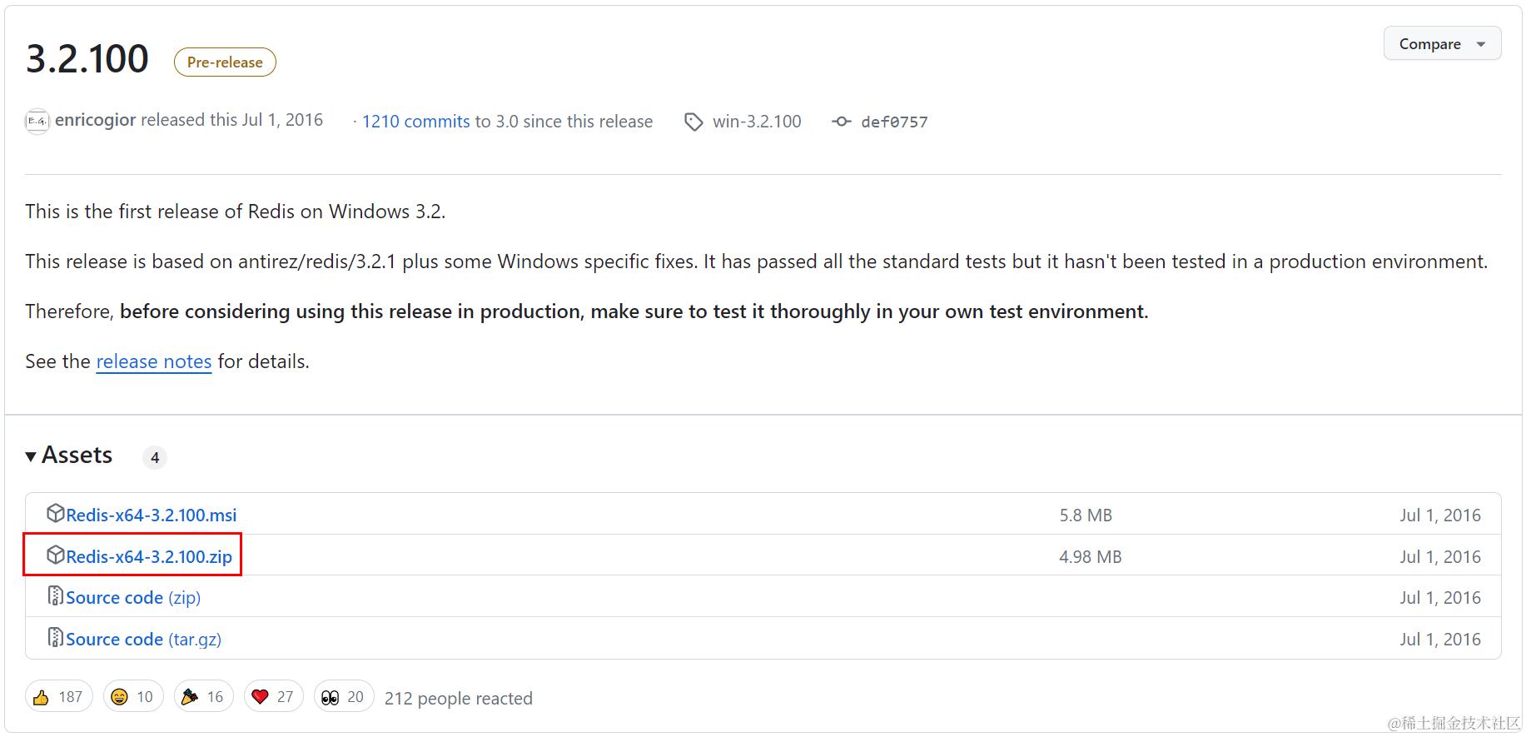Click the enricogior avatar icon
This screenshot has height=737, width=1526.
pos(37,122)
